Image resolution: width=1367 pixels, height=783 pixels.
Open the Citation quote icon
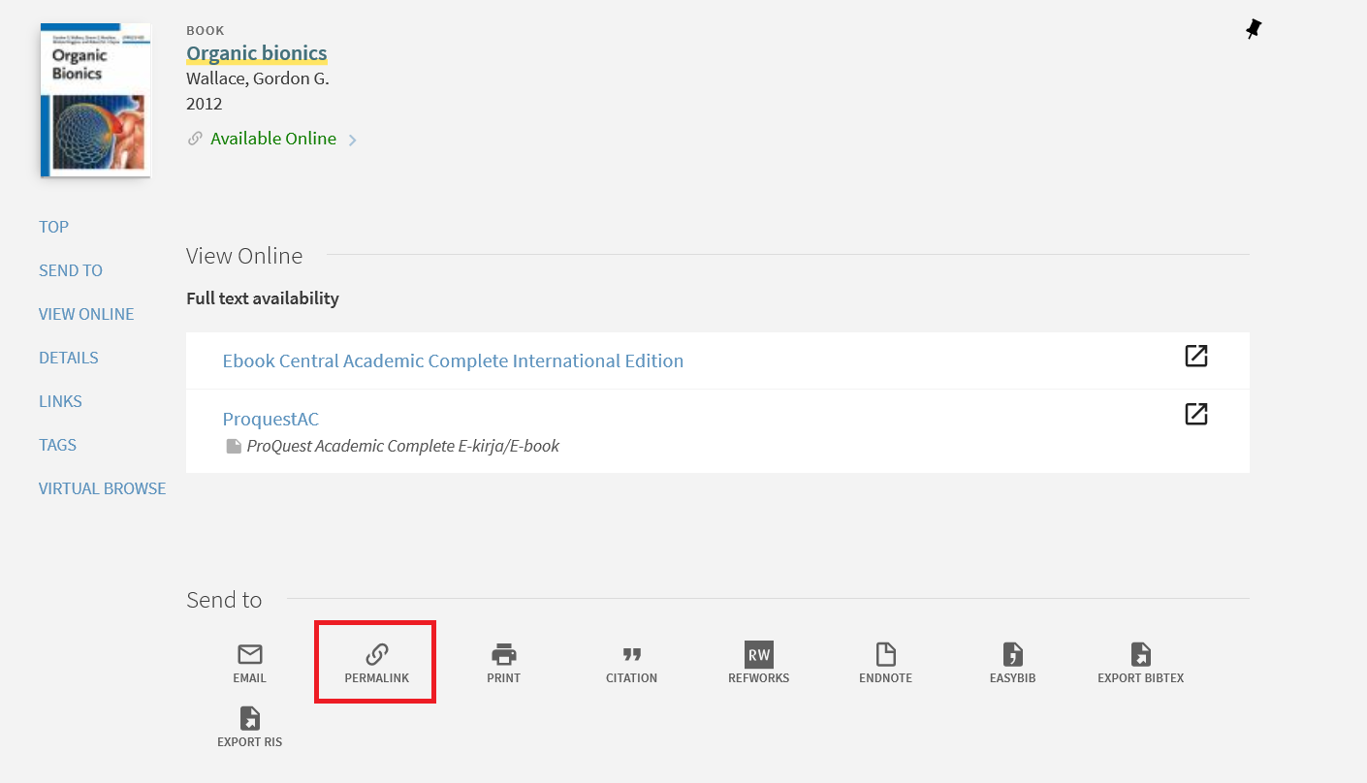tap(631, 655)
